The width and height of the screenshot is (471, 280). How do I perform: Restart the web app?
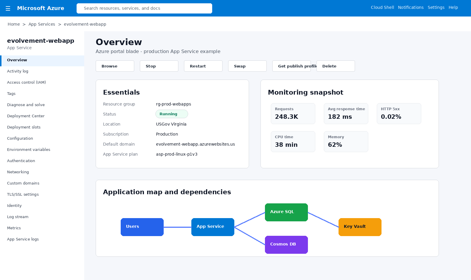point(203,66)
